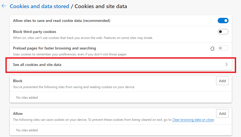Click Add in the Allow section
Image resolution: width=241 pixels, height=137 pixels.
pos(222,113)
